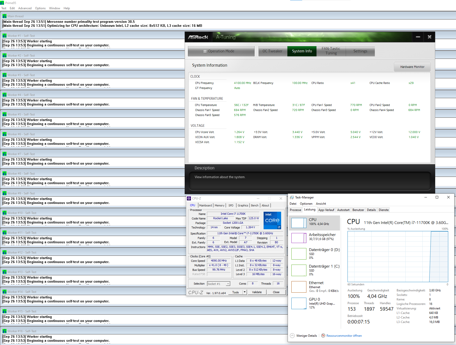Open the Datei menu in Task-Manager
This screenshot has width=456, height=345.
pos(293,204)
